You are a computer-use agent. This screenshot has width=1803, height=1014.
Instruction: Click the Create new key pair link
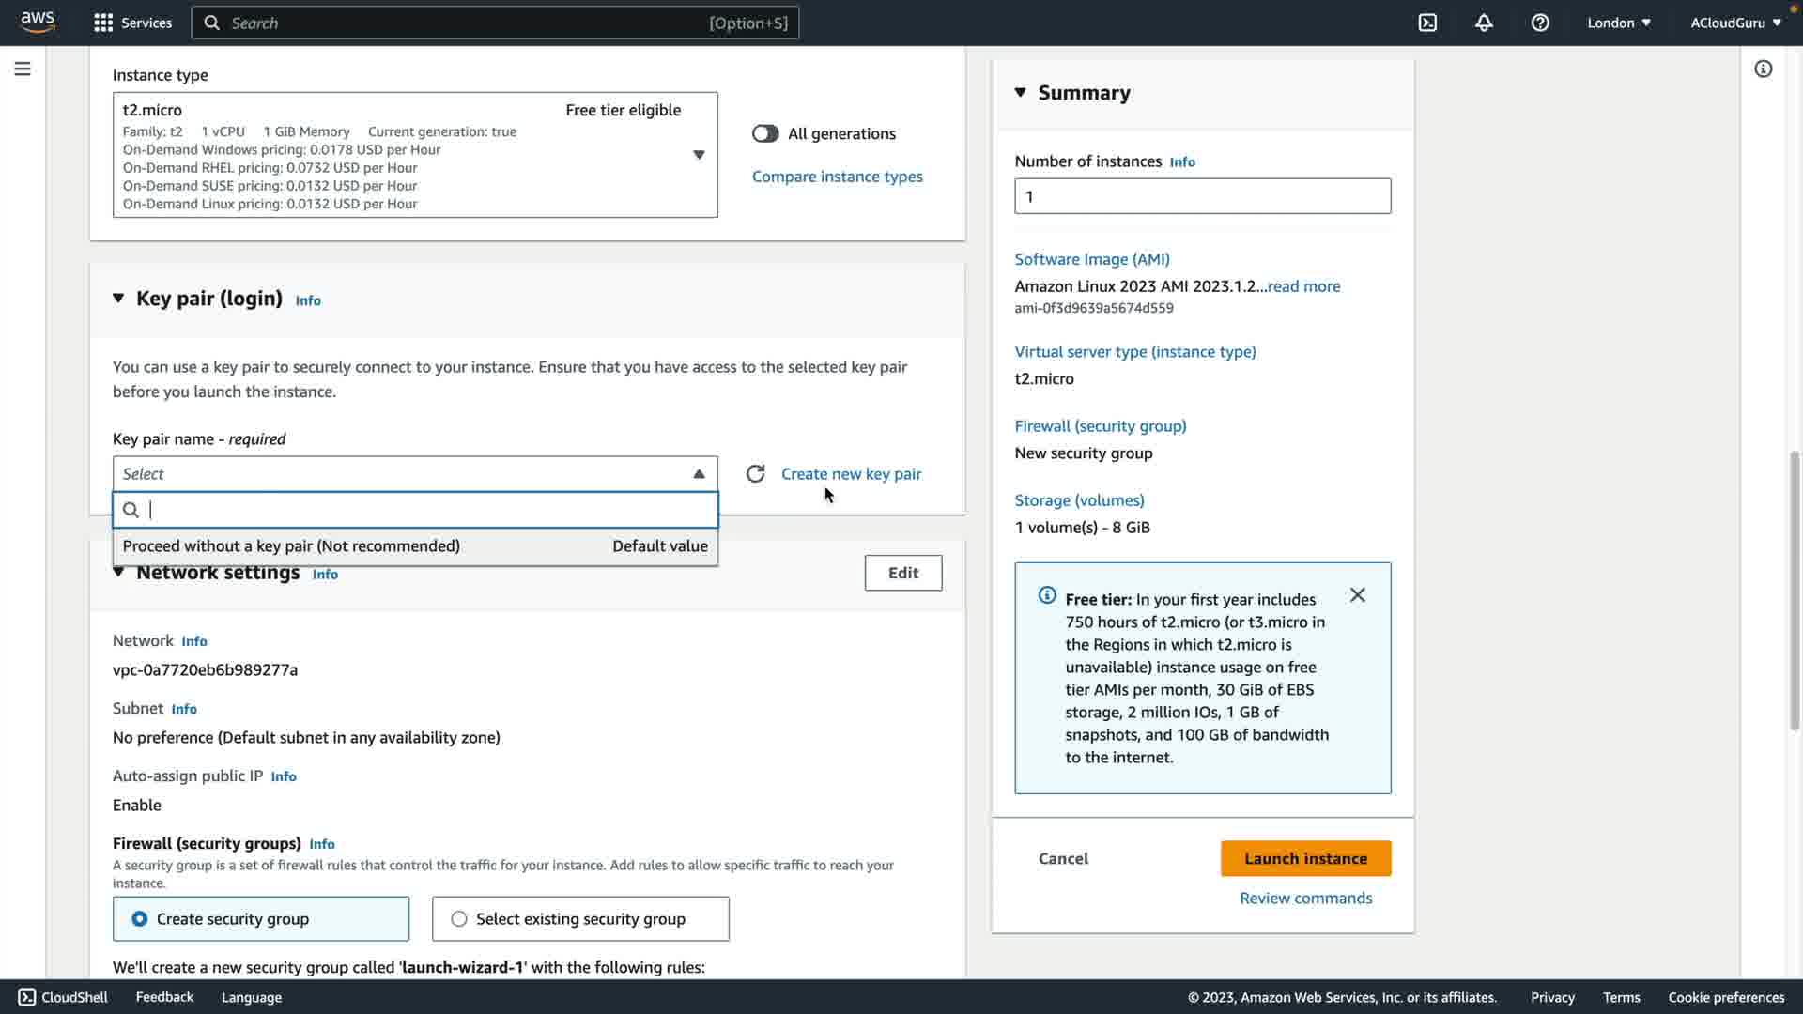click(x=851, y=474)
